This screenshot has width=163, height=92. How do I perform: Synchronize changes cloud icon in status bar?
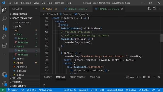click(23, 90)
